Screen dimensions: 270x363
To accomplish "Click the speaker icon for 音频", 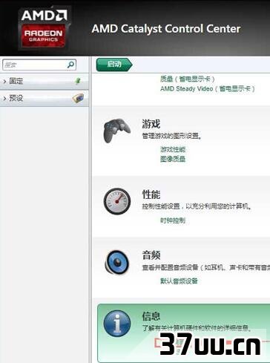I will (117, 262).
